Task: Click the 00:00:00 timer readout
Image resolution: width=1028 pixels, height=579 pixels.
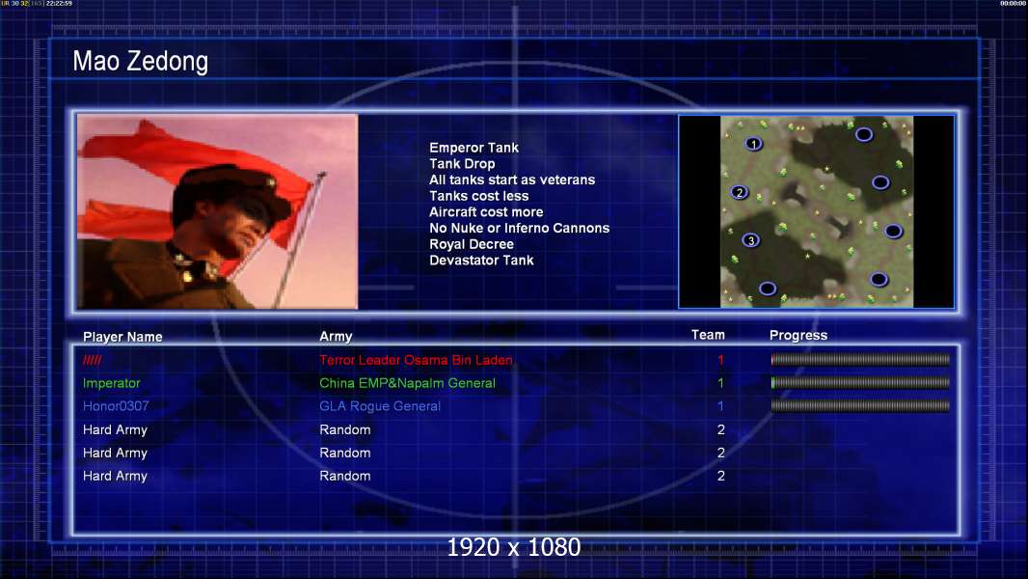Action: pyautogui.click(x=1014, y=3)
